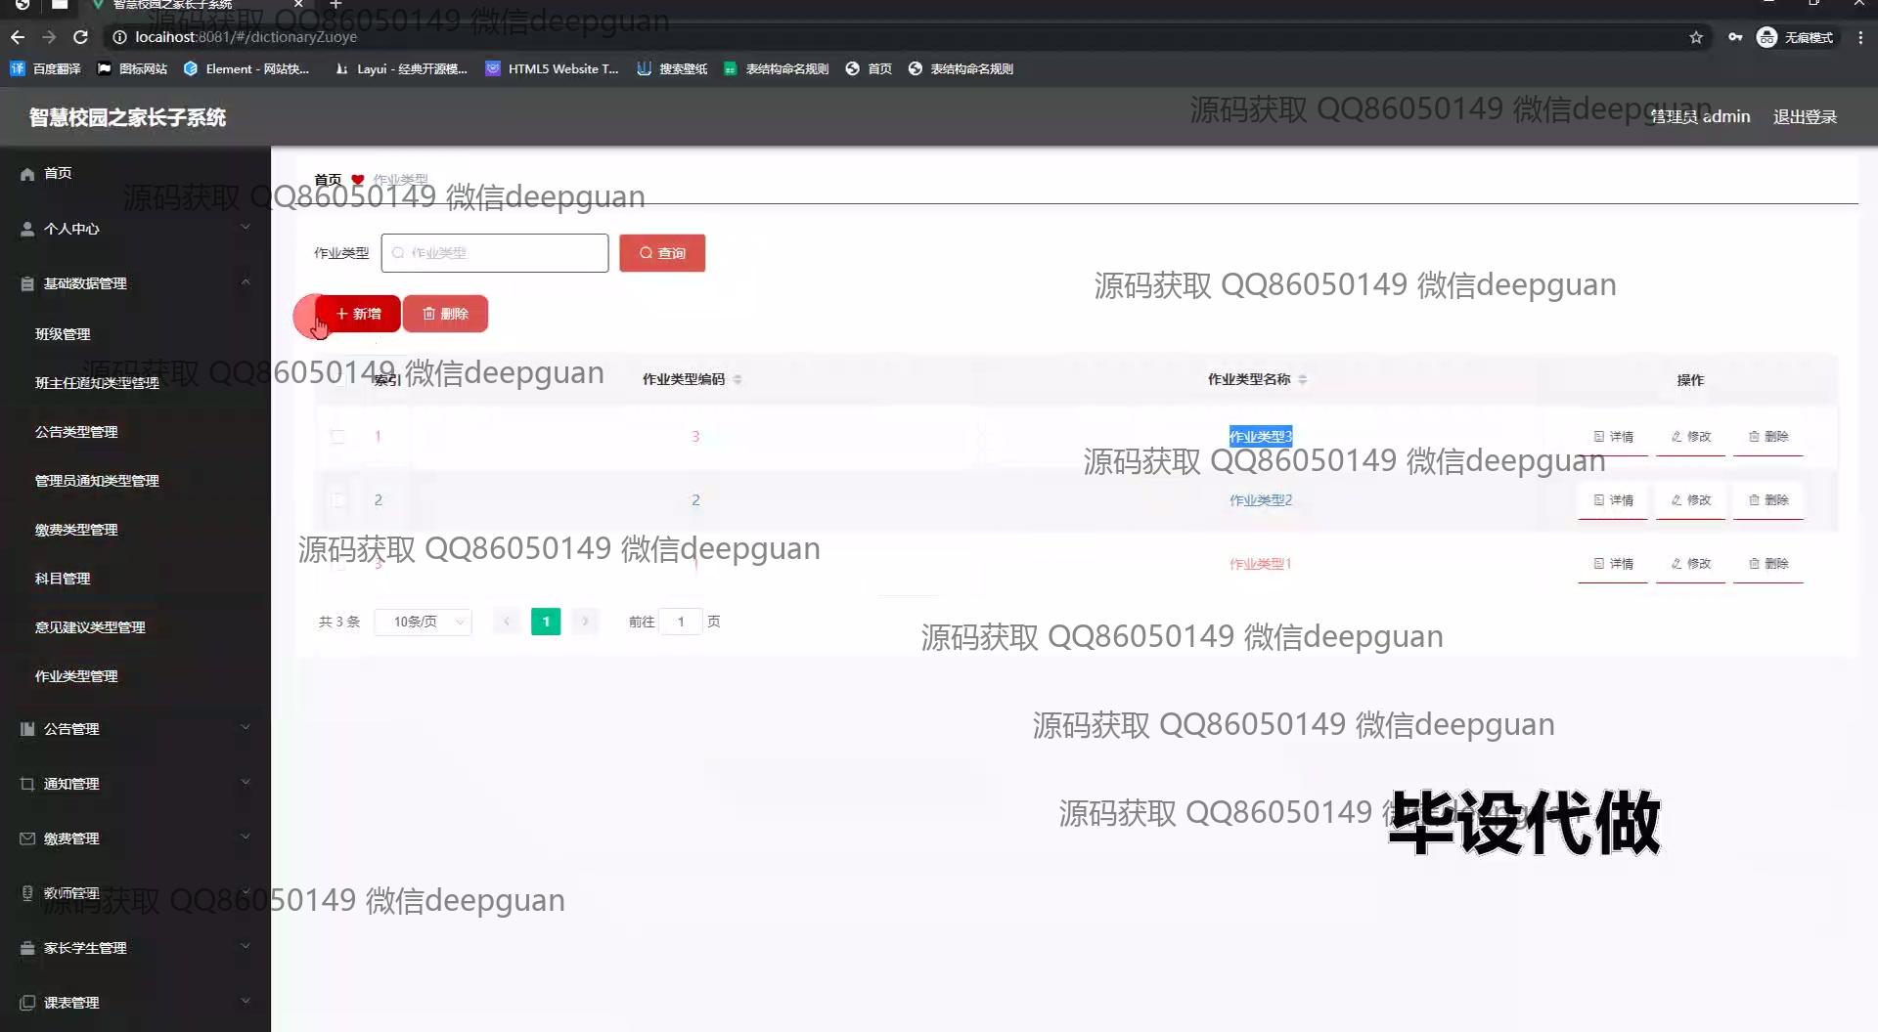1878x1032 pixels.
Task: Open the browser three-dot menu
Action: click(1859, 37)
